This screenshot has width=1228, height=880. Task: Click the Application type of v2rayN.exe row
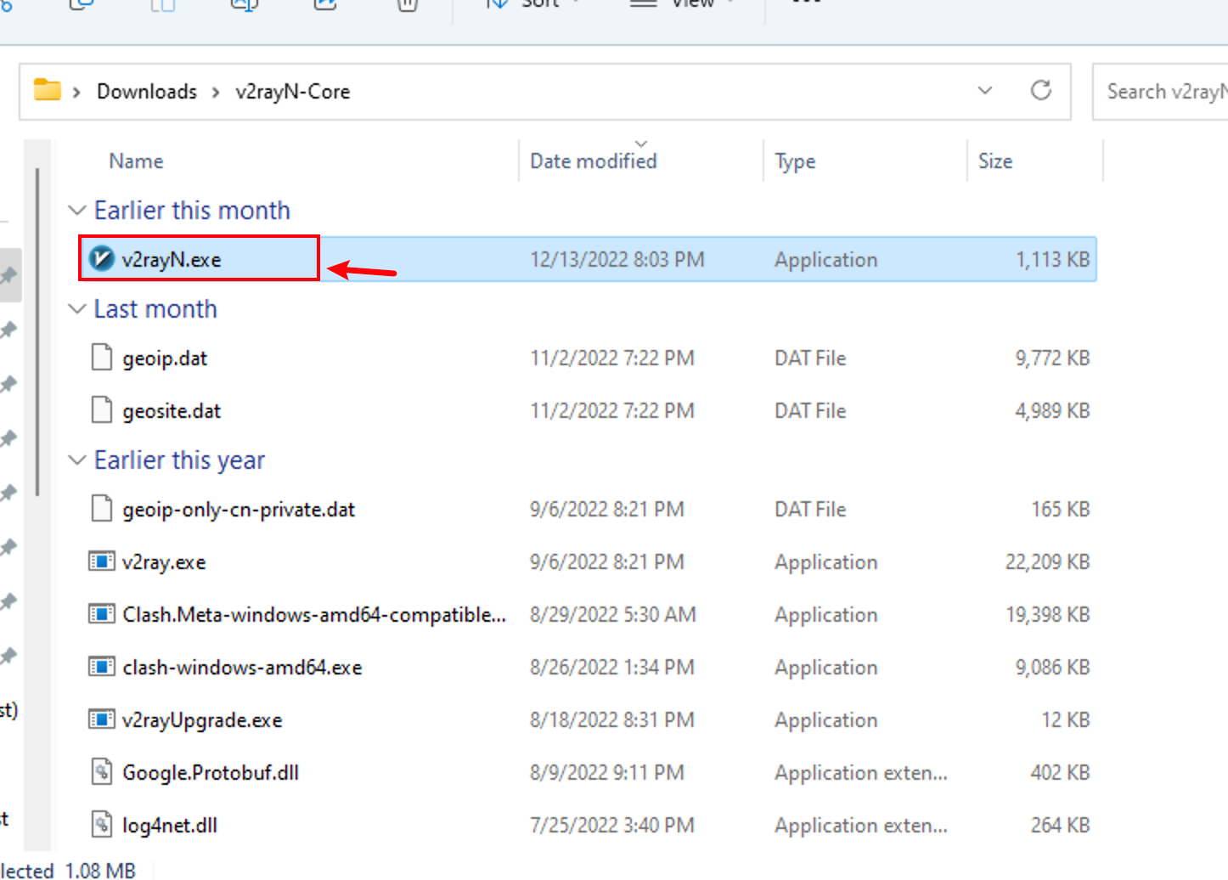(825, 259)
